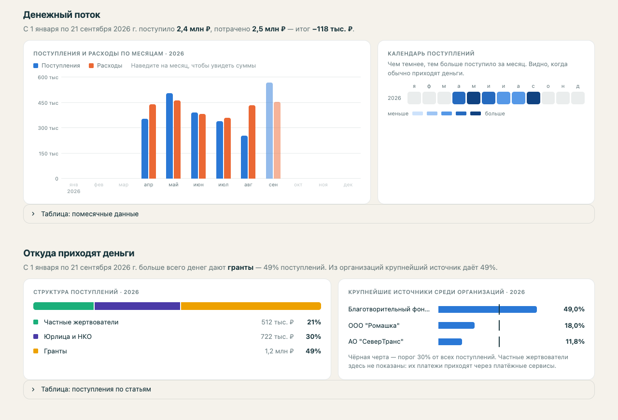This screenshot has width=618, height=420.
Task: Click the 11,8% value
Action: point(575,341)
